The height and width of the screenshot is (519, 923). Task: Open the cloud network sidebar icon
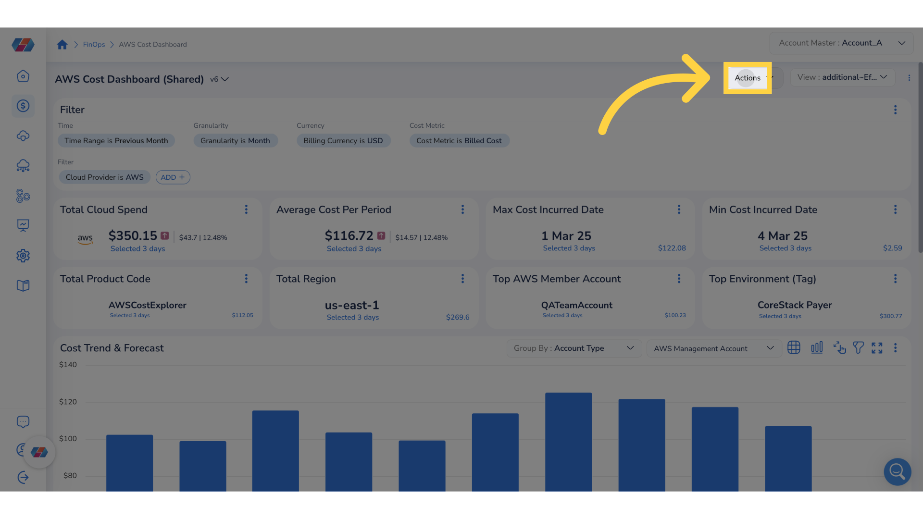pos(23,166)
